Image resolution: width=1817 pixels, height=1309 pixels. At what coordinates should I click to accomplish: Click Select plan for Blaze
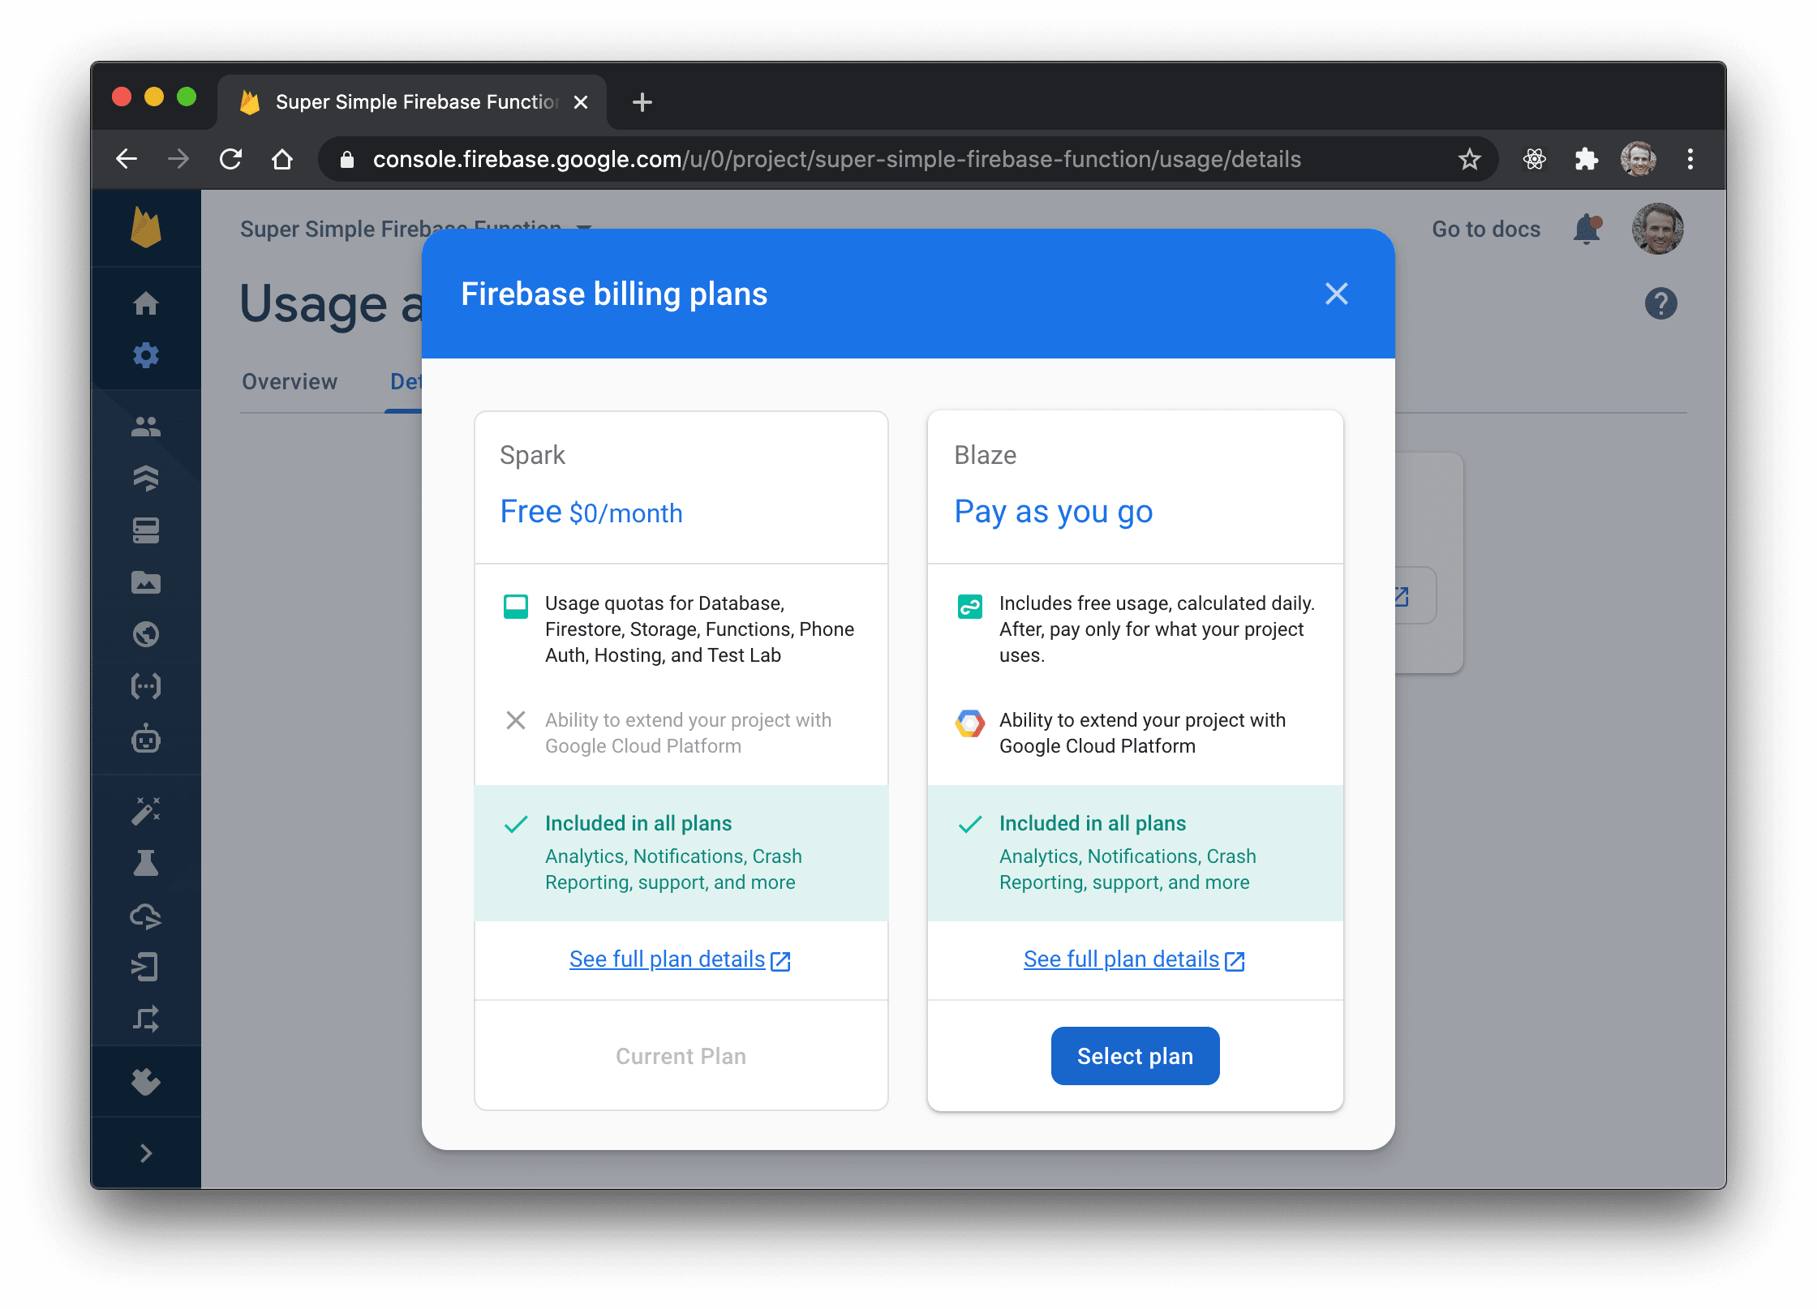(x=1135, y=1056)
